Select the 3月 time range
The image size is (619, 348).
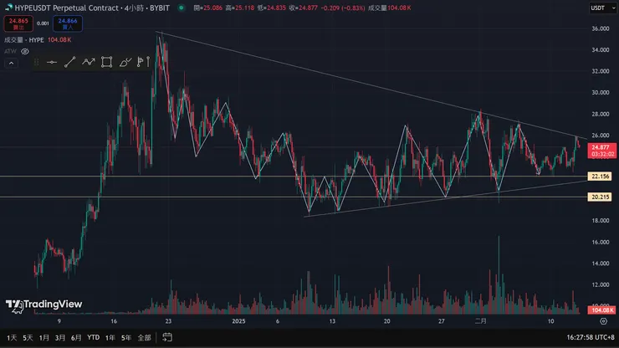click(x=60, y=338)
